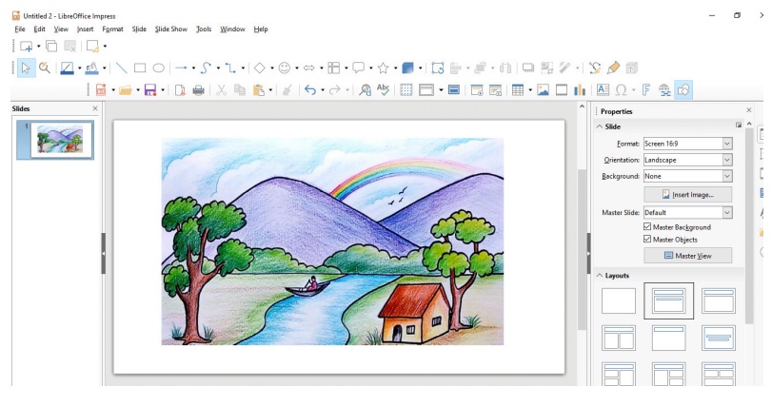The image size is (772, 406).
Task: Click the Undo arrow icon
Action: [x=309, y=90]
